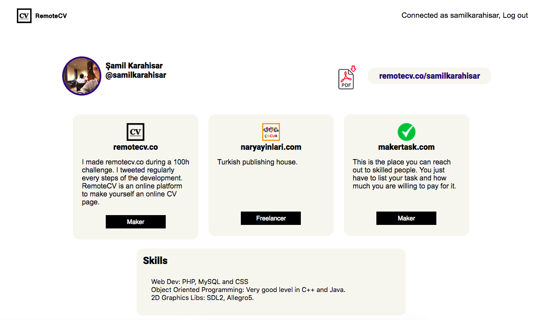This screenshot has width=543, height=320.
Task: Open the makertask.com card heading
Action: (x=406, y=147)
